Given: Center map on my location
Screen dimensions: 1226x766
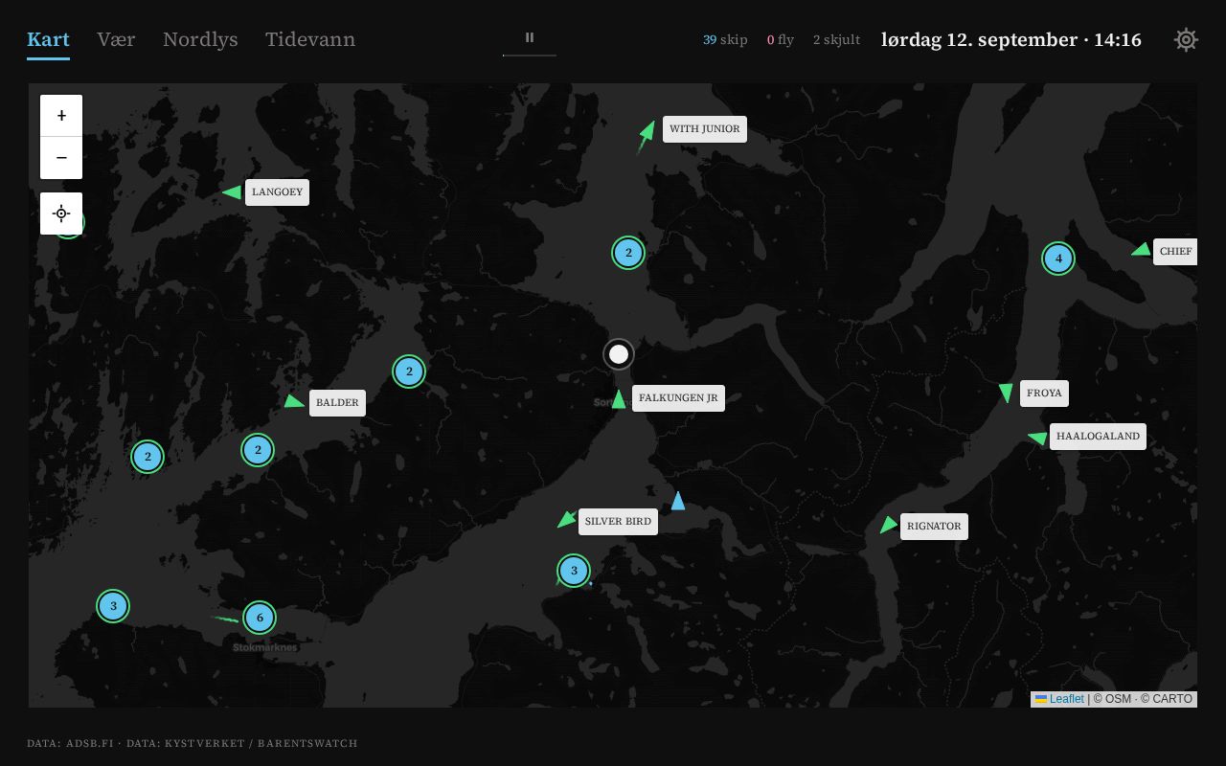Looking at the screenshot, I should pyautogui.click(x=61, y=213).
